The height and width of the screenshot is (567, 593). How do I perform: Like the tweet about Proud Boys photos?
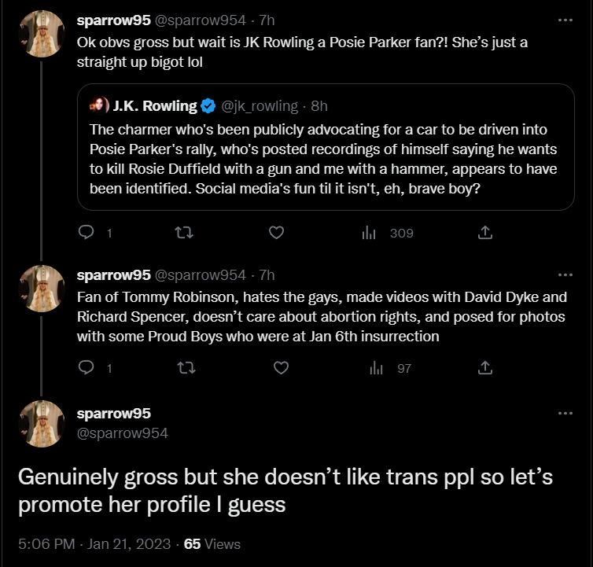pos(281,368)
